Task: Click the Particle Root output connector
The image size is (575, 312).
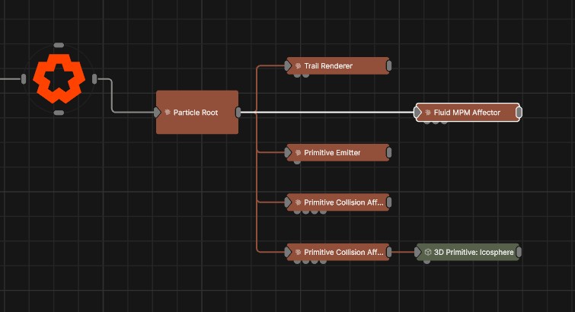Action: 238,112
